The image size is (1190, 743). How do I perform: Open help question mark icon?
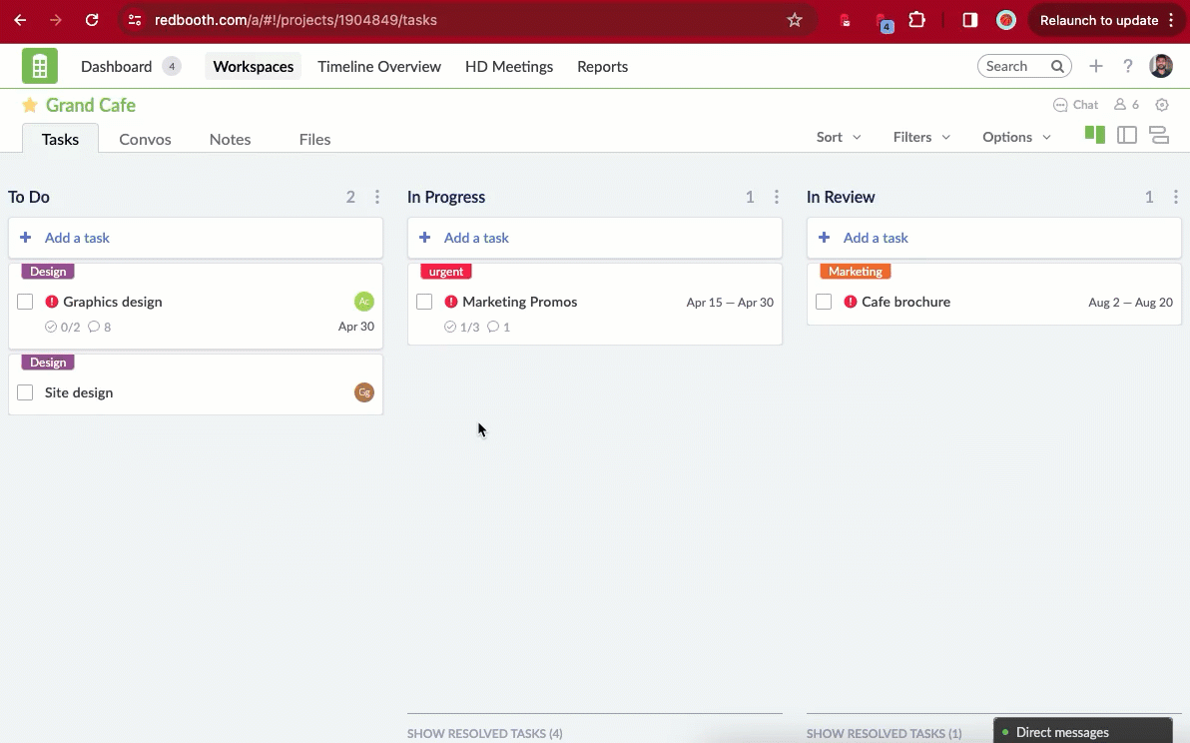coord(1128,66)
